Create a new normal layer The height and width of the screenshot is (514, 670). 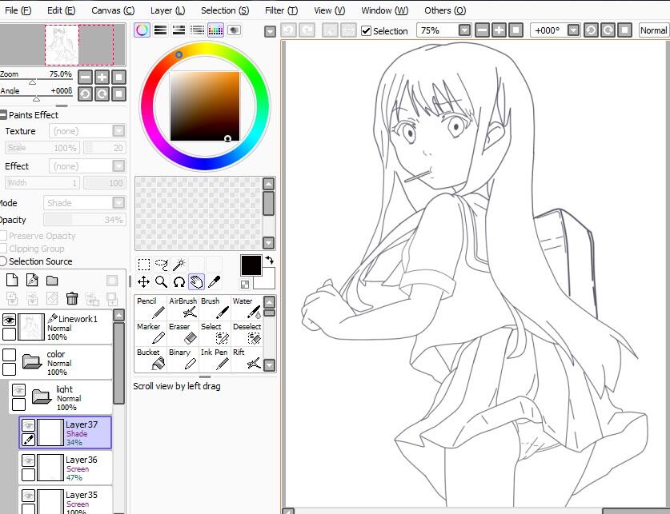(12, 281)
